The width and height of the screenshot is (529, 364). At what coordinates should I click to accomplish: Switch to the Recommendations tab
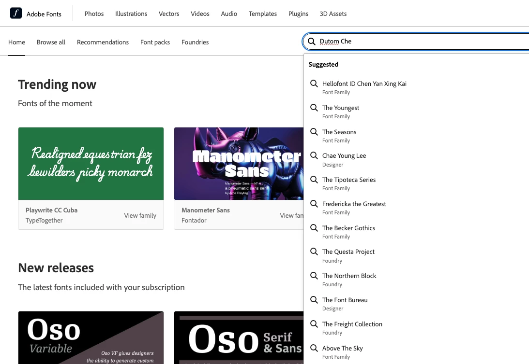[x=103, y=42]
